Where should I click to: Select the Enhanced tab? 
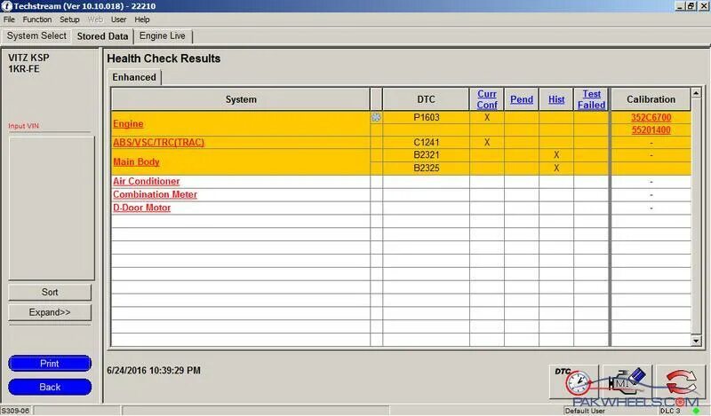pyautogui.click(x=134, y=77)
